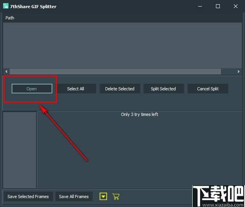Click Save All Frames button
Image resolution: width=245 pixels, height=207 pixels.
coord(74,197)
